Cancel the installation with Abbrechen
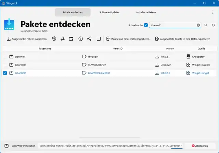 coord(200,146)
